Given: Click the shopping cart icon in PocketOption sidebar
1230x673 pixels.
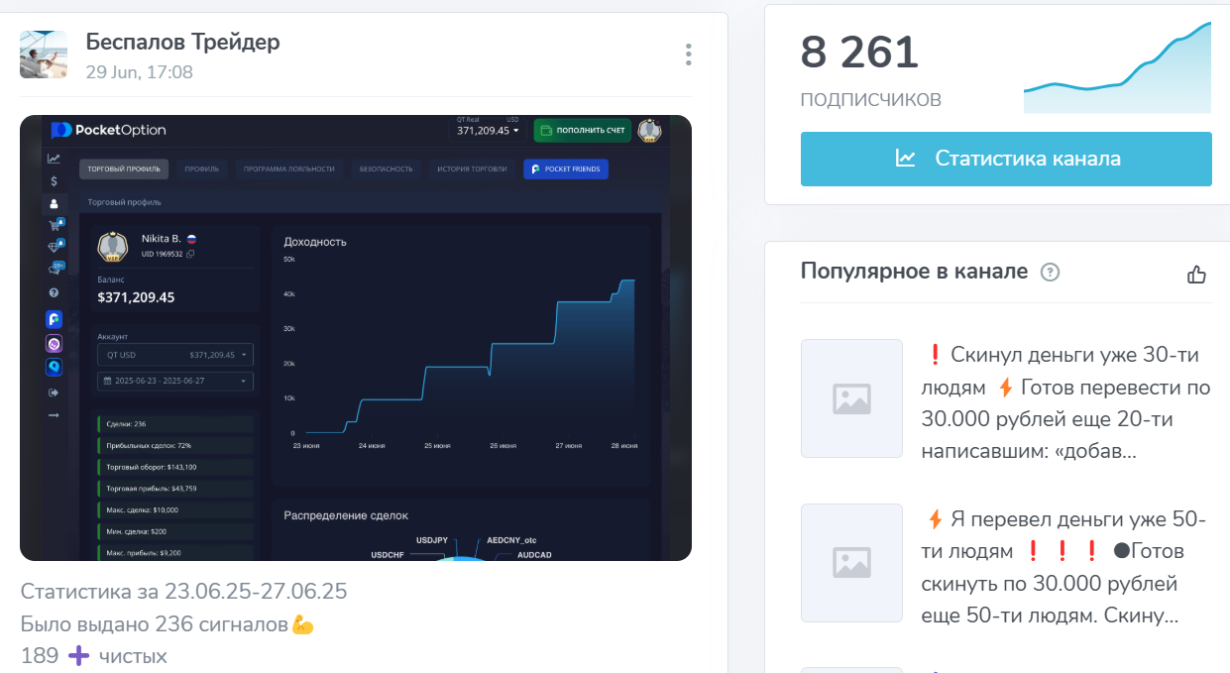Looking at the screenshot, I should click(55, 225).
